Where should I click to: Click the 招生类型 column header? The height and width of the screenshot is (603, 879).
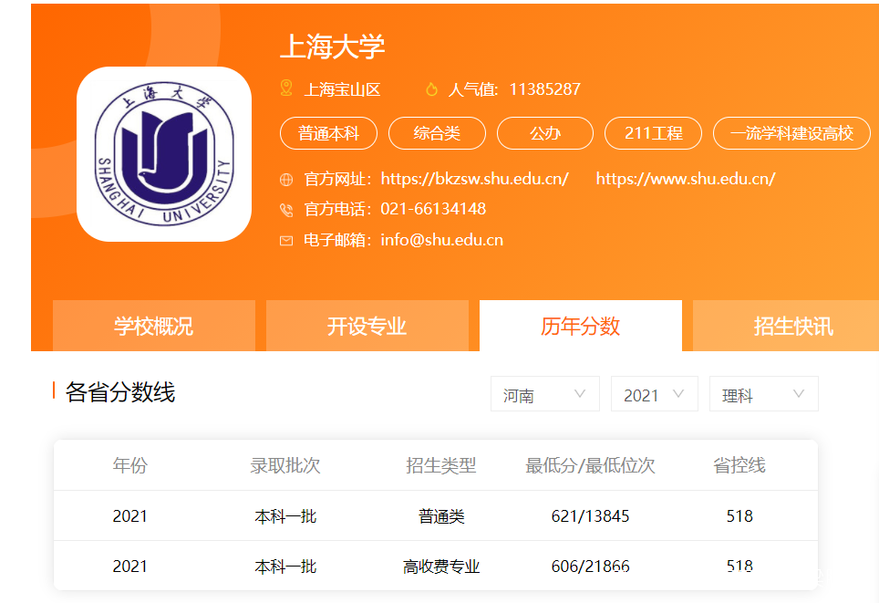pyautogui.click(x=441, y=465)
